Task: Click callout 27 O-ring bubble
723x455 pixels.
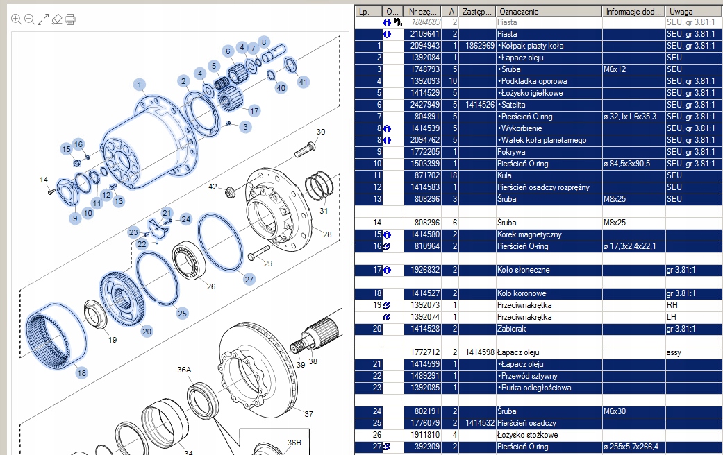Action: (249, 279)
